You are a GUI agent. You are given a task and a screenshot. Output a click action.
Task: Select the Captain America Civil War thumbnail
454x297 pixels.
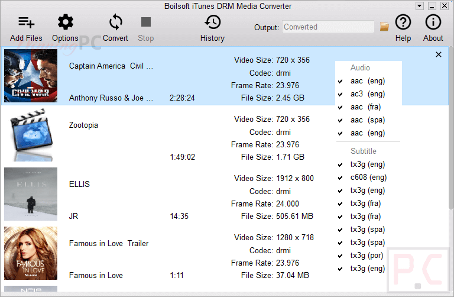(31, 76)
